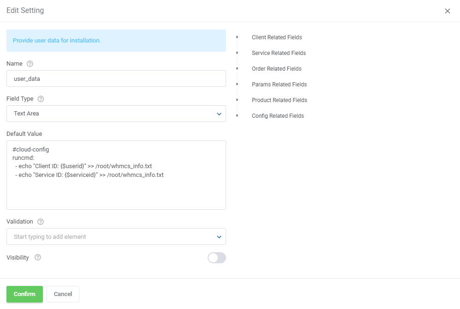Toggle the Visibility switch
This screenshot has height=309, width=460.
pyautogui.click(x=216, y=258)
